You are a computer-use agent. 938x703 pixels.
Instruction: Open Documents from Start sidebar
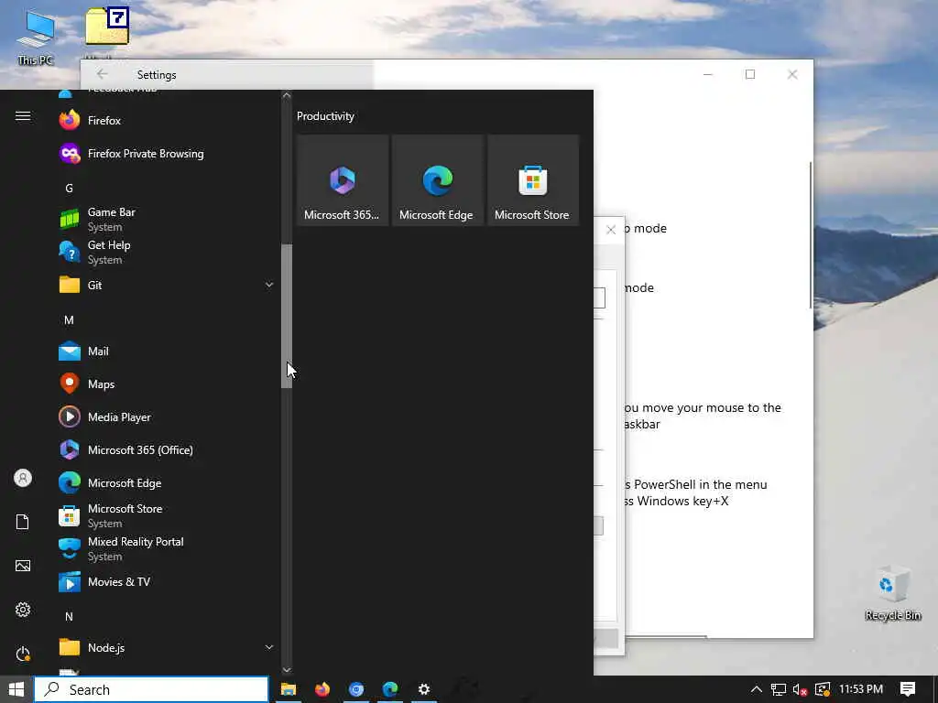point(23,522)
